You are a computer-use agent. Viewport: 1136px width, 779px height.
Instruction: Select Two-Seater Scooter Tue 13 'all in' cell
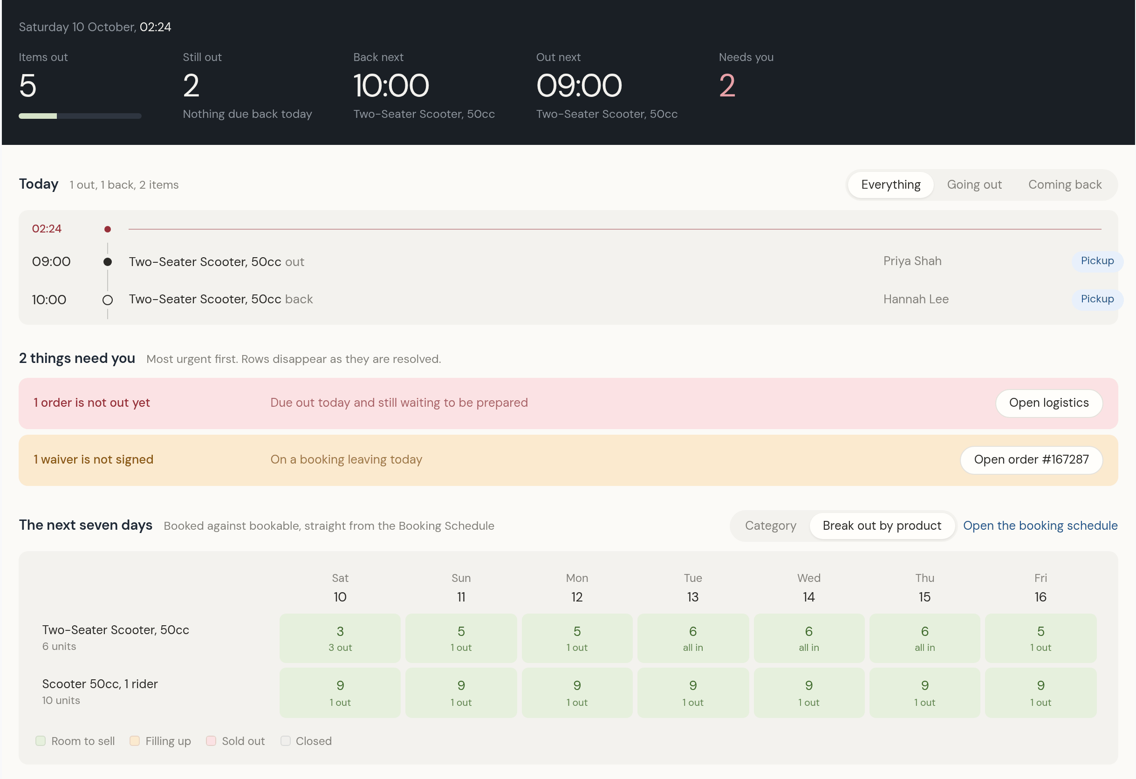tap(693, 638)
